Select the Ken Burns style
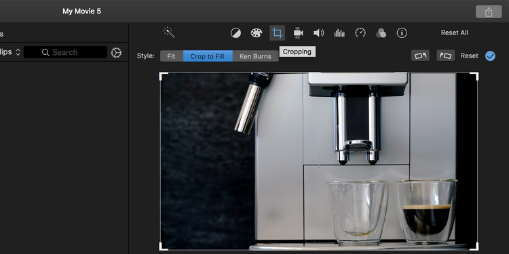The height and width of the screenshot is (254, 509). [x=255, y=56]
